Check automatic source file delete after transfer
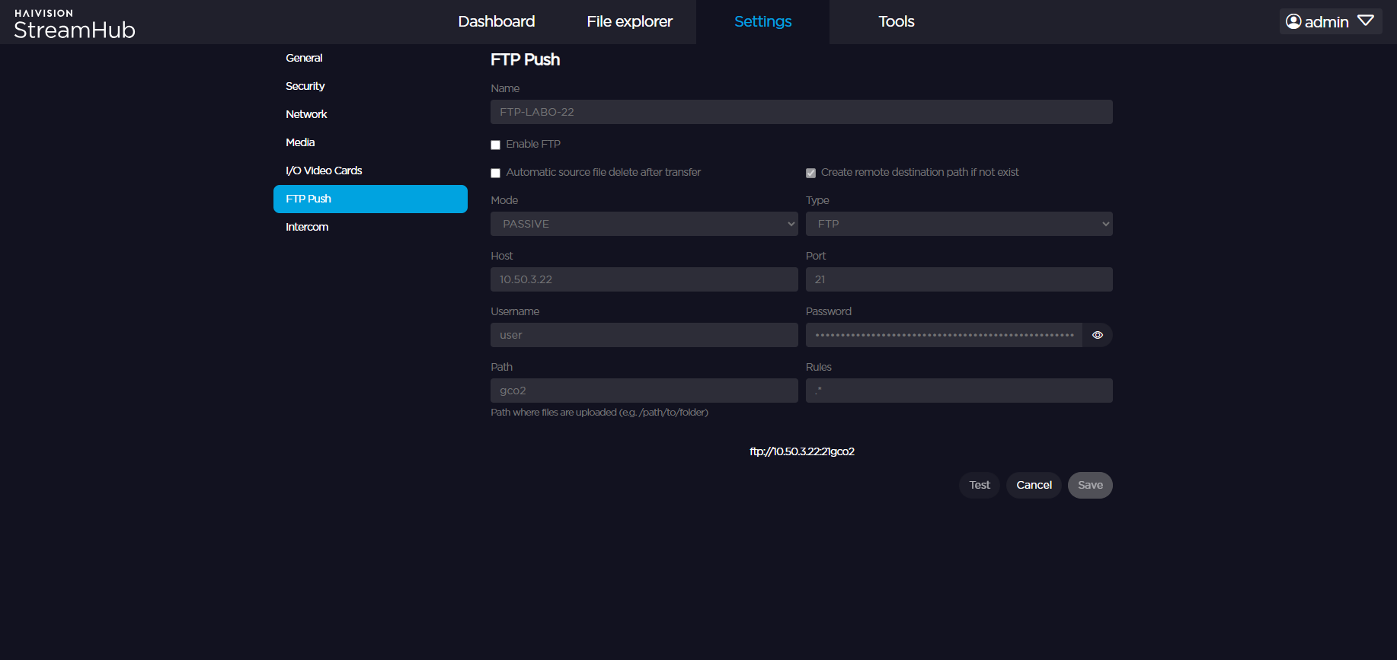Screen dimensions: 1397x660 point(496,173)
